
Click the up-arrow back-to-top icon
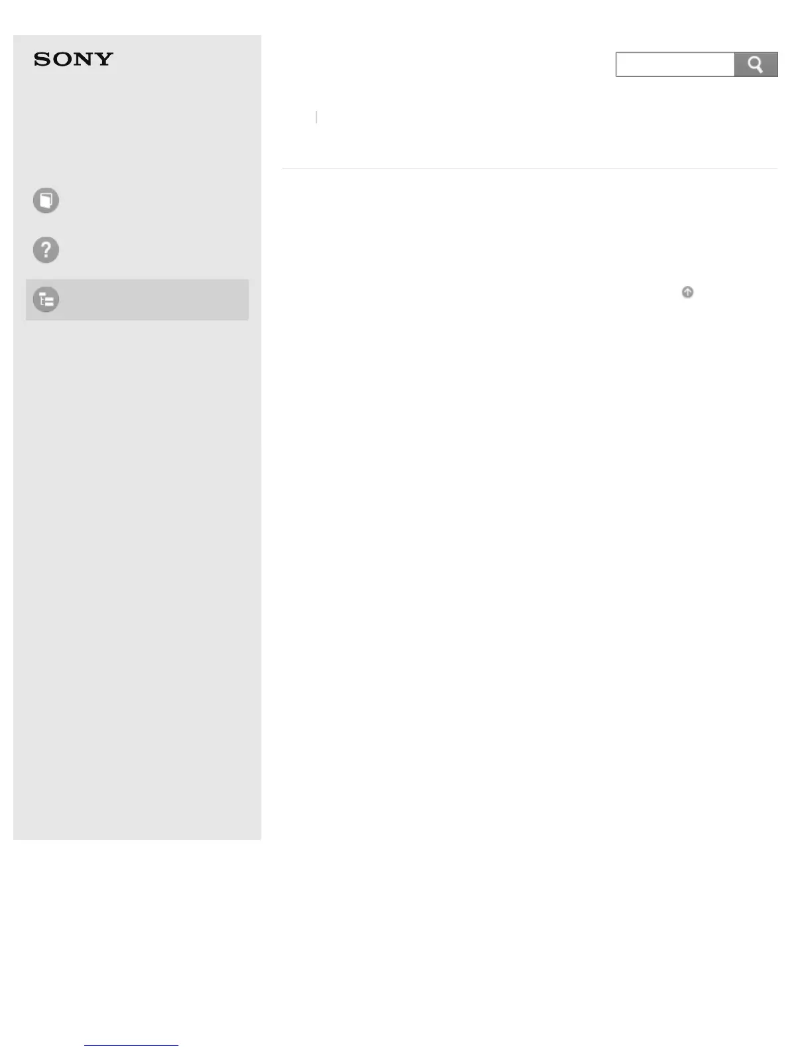[688, 292]
